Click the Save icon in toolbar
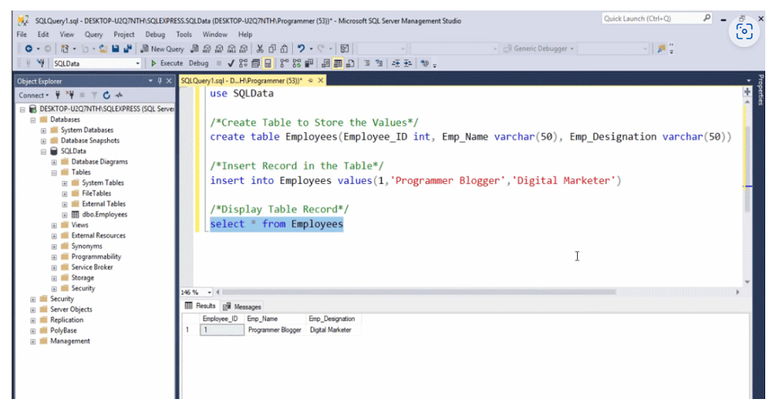Screen dimensions: 779x412 (x=115, y=49)
